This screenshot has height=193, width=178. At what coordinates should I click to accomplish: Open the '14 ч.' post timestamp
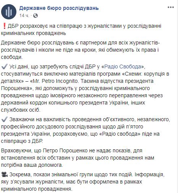[24, 16]
